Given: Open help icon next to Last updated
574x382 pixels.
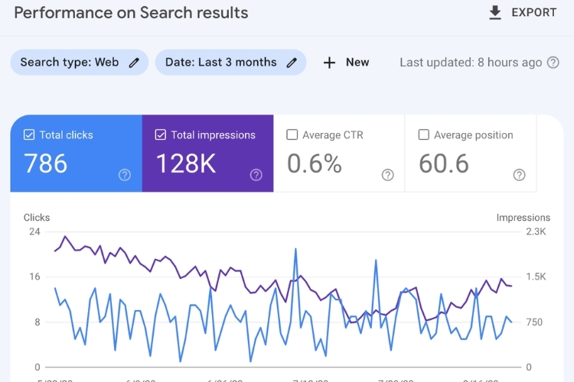Looking at the screenshot, I should pos(553,63).
